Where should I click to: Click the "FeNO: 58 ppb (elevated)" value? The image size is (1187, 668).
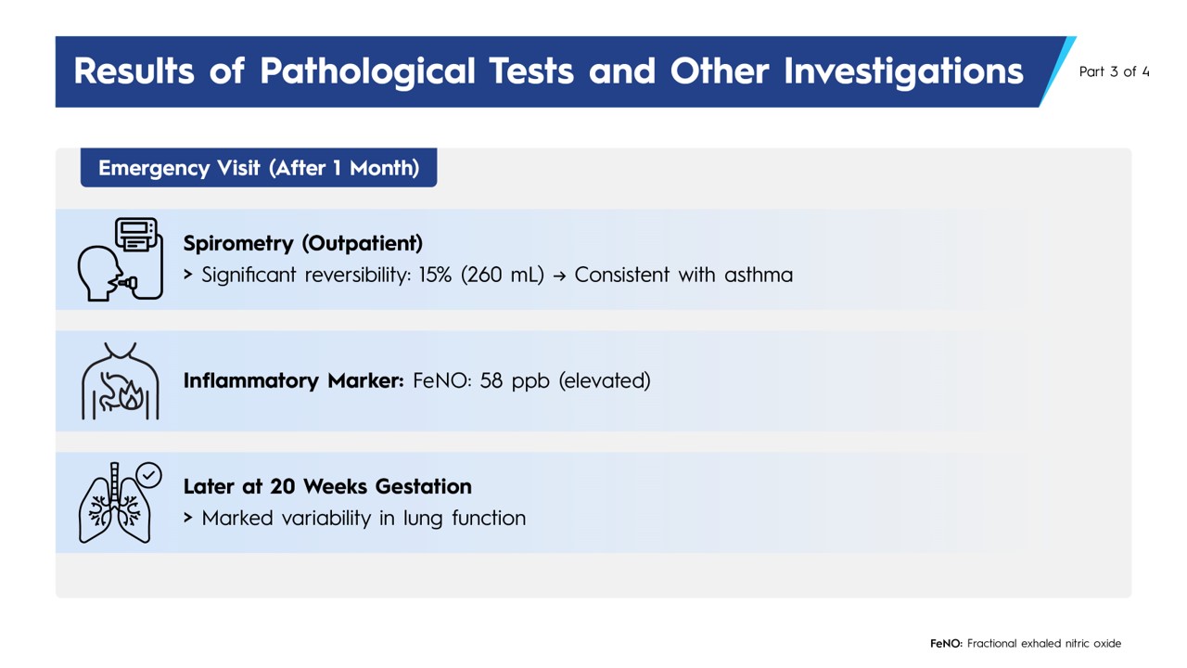[x=531, y=380]
